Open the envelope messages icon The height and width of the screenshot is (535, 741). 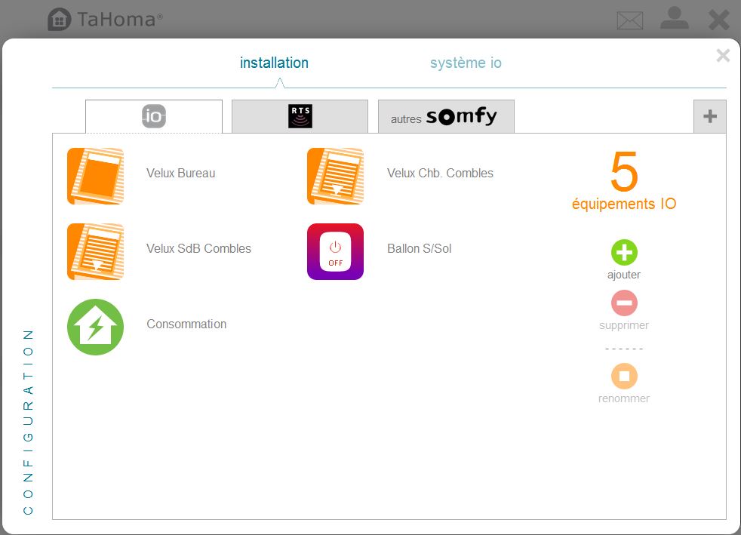coord(630,20)
